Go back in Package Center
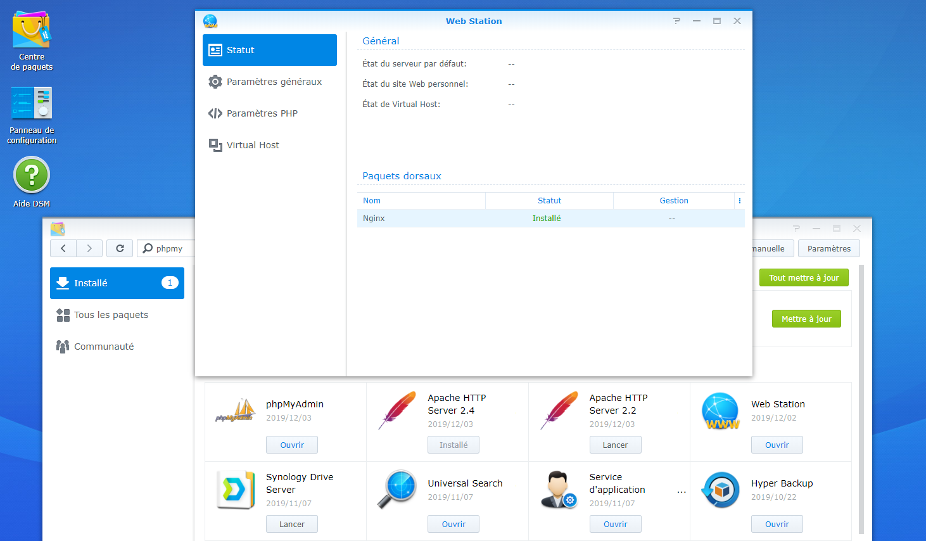The image size is (926, 541). (63, 248)
